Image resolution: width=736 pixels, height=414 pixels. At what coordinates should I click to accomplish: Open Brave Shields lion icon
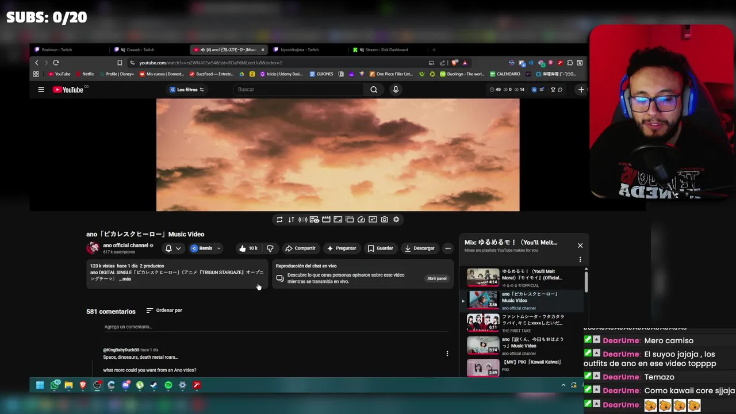[454, 63]
